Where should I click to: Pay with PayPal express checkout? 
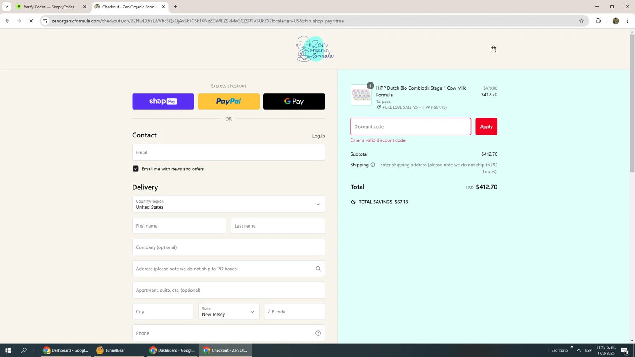pyautogui.click(x=229, y=102)
